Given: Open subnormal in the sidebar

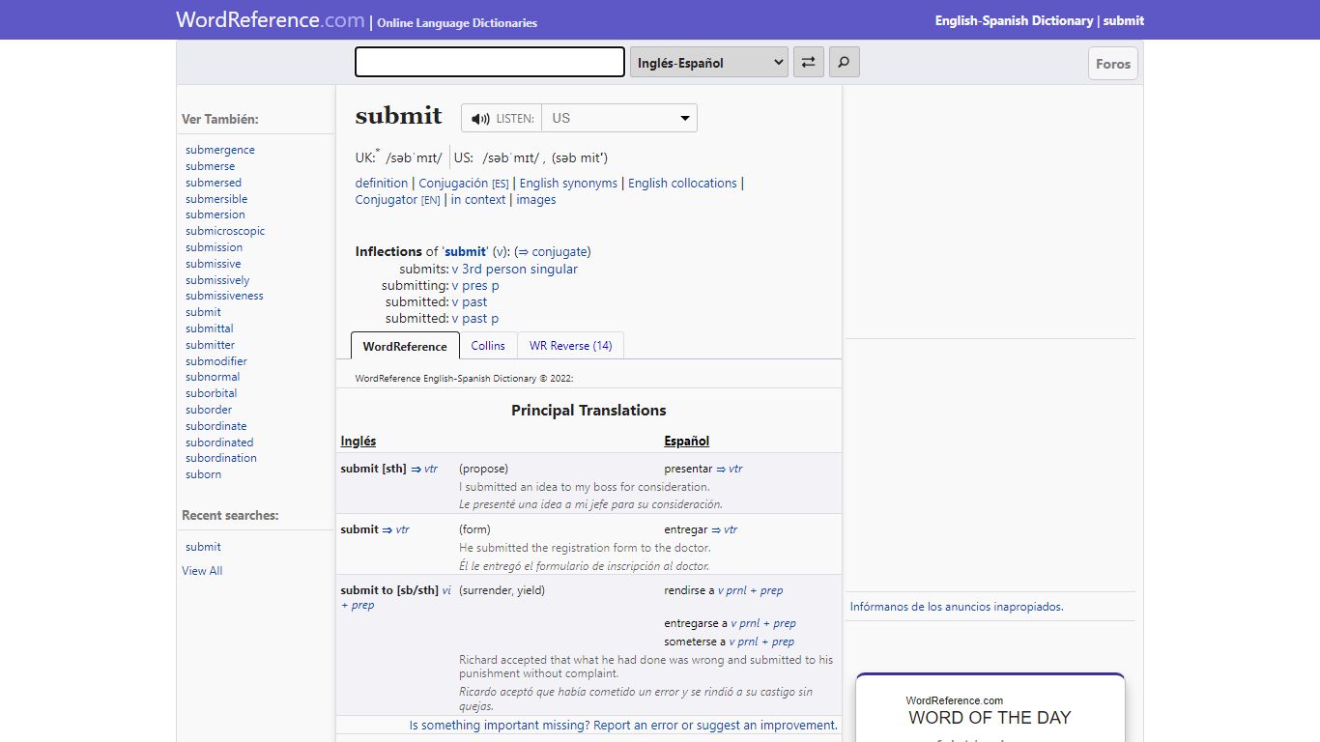Looking at the screenshot, I should (x=213, y=377).
